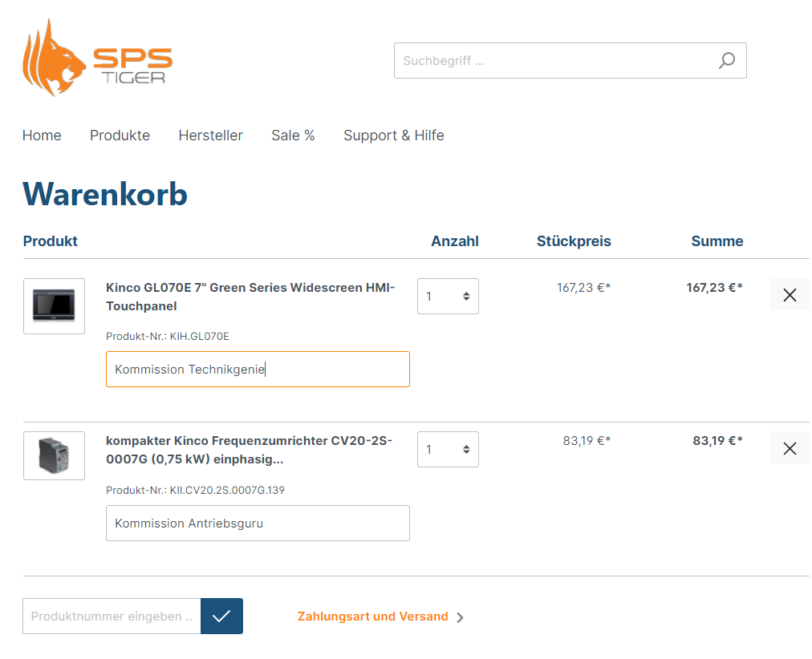Click the Produktnummer eingeben input field
This screenshot has width=812, height=659.
(112, 617)
